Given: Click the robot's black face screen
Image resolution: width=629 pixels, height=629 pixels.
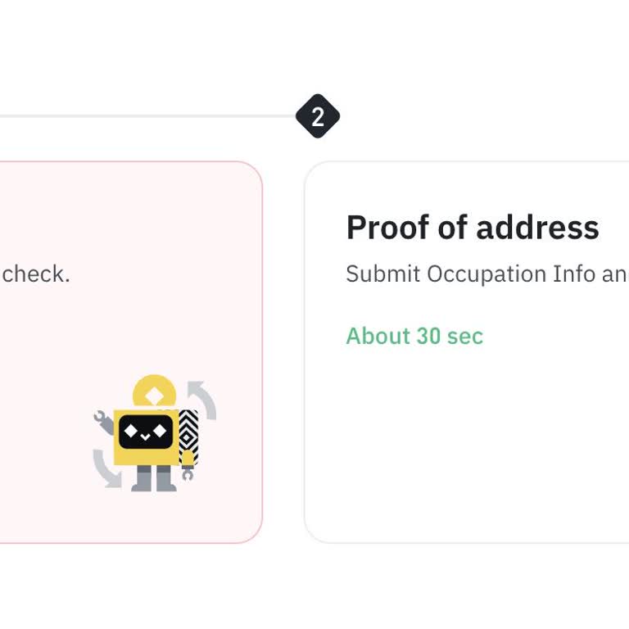Looking at the screenshot, I should tap(146, 432).
